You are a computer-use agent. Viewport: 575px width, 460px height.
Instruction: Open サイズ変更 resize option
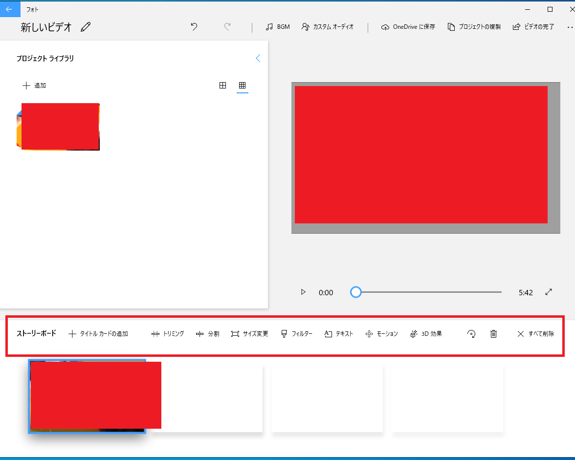click(x=250, y=334)
